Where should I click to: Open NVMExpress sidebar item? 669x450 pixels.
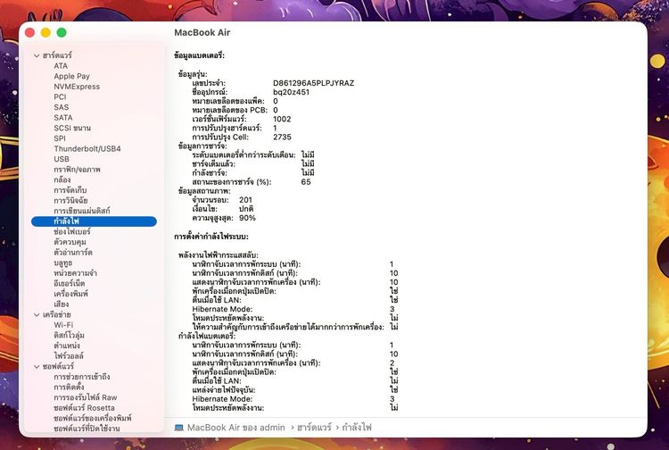(x=77, y=87)
